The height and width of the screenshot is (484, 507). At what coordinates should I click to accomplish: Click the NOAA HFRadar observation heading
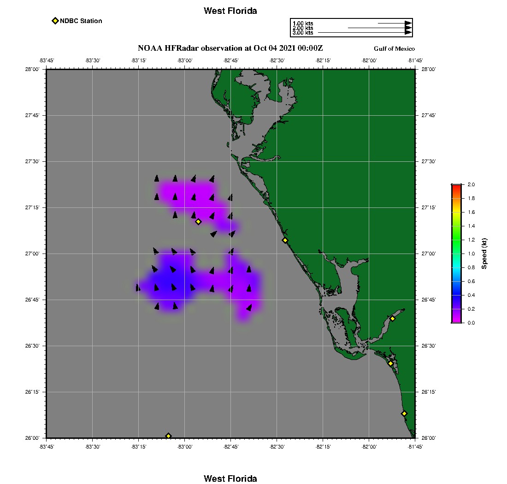tap(230, 48)
